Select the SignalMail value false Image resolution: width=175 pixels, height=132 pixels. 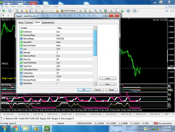click(x=58, y=42)
